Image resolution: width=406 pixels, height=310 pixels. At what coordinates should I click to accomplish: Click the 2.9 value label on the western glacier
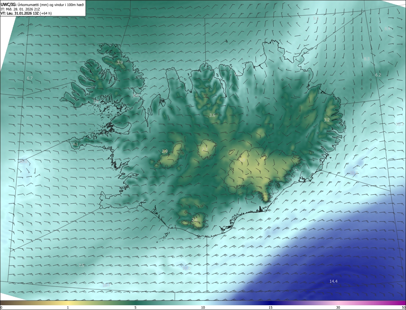click(165, 152)
